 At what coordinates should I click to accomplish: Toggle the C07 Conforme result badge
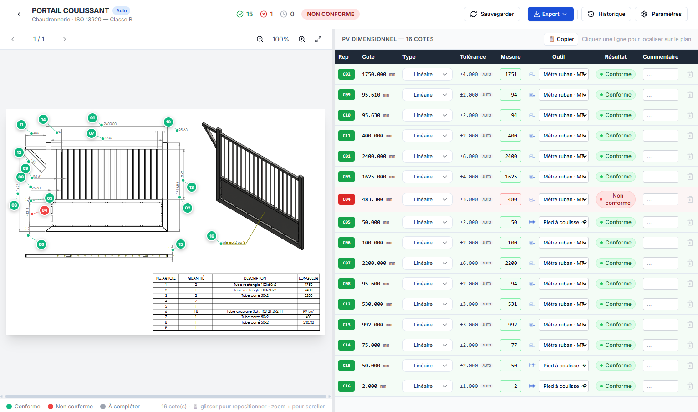(616, 263)
